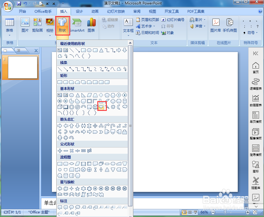Open the Developer tab
Viewport: 264px width, 217px height.
click(x=172, y=11)
